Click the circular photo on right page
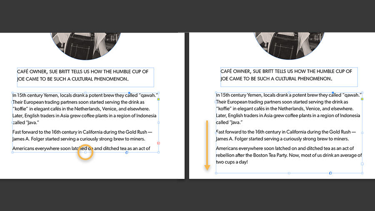 tap(289, 46)
